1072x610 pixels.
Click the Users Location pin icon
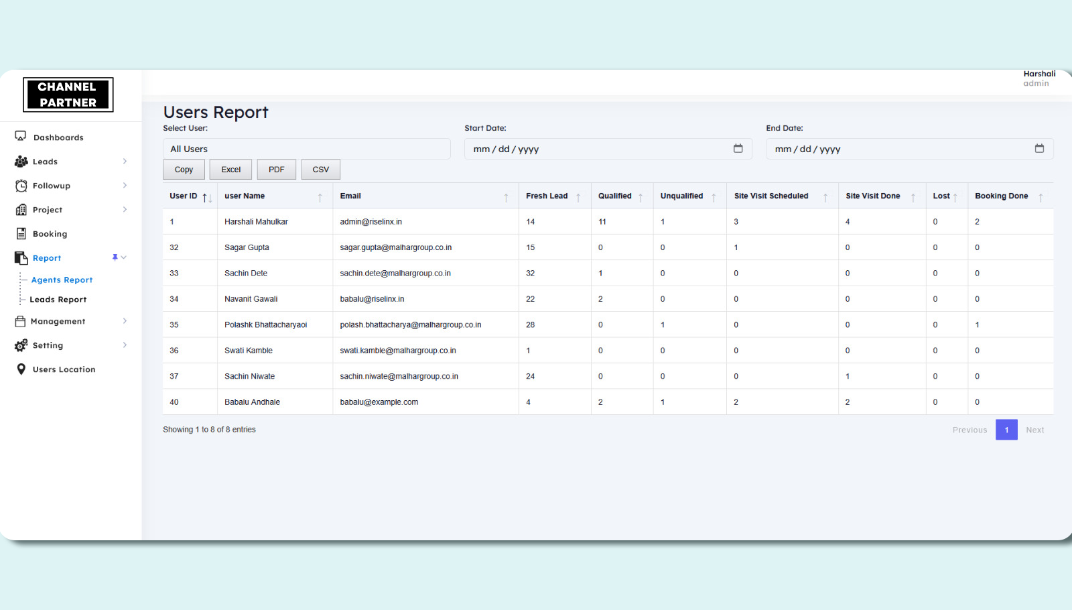[21, 369]
